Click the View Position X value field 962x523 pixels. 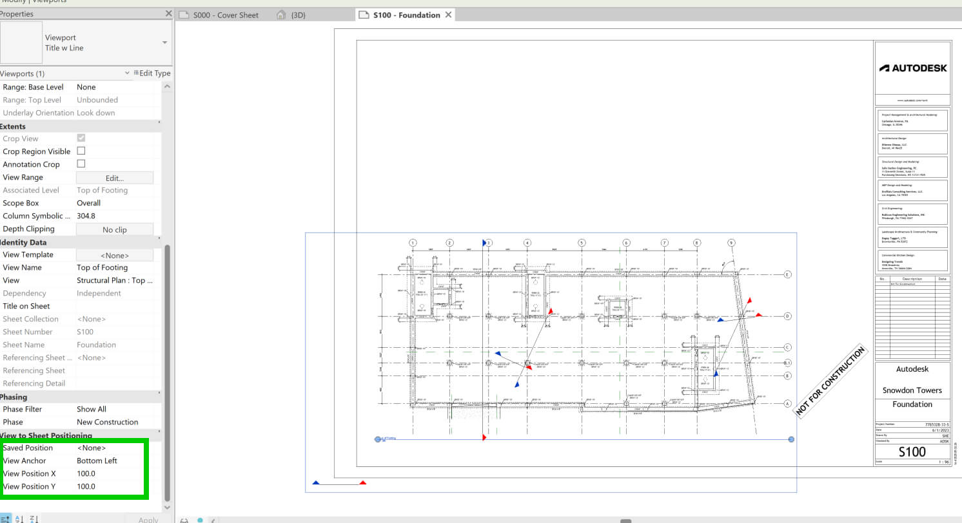tap(116, 473)
